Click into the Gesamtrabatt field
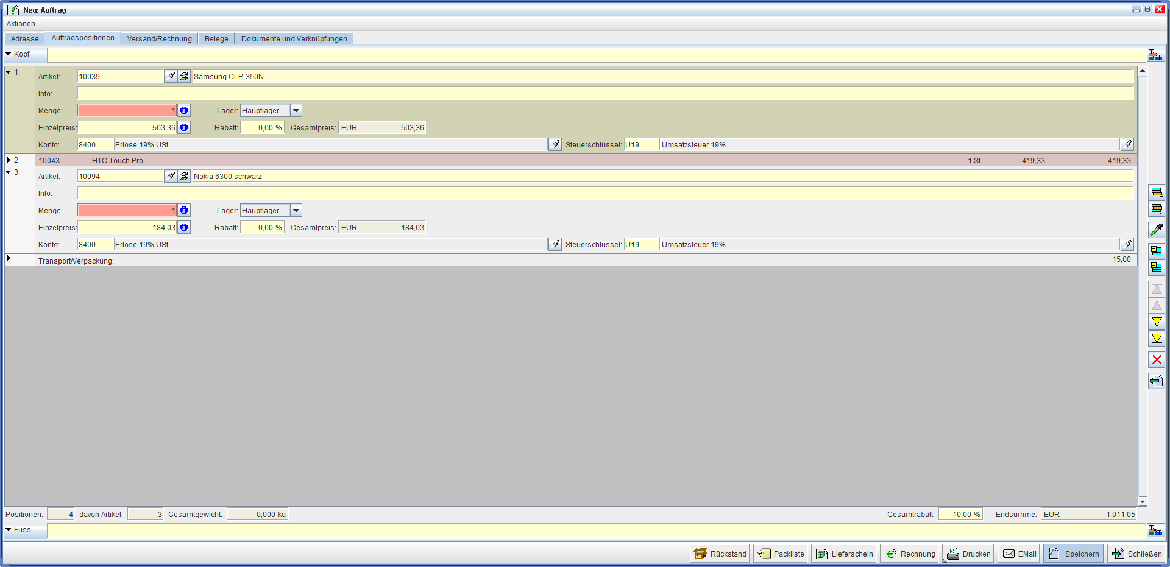The width and height of the screenshot is (1170, 567). 960,515
